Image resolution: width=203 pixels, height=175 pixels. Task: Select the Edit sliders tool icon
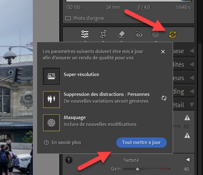tap(85, 34)
